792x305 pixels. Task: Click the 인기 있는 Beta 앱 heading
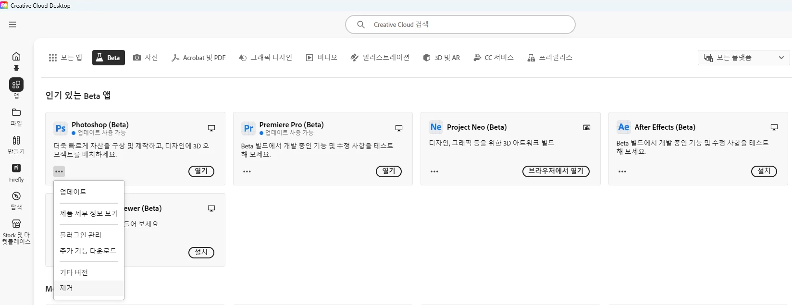(x=78, y=96)
